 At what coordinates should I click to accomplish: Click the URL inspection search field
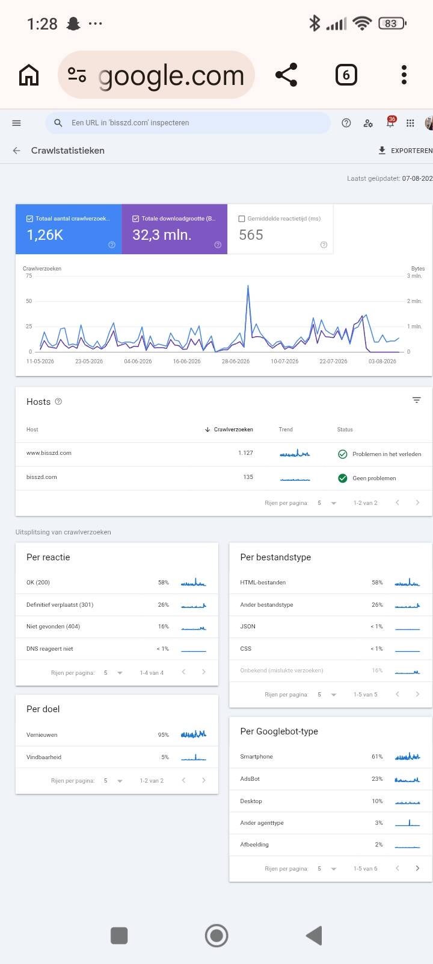188,123
